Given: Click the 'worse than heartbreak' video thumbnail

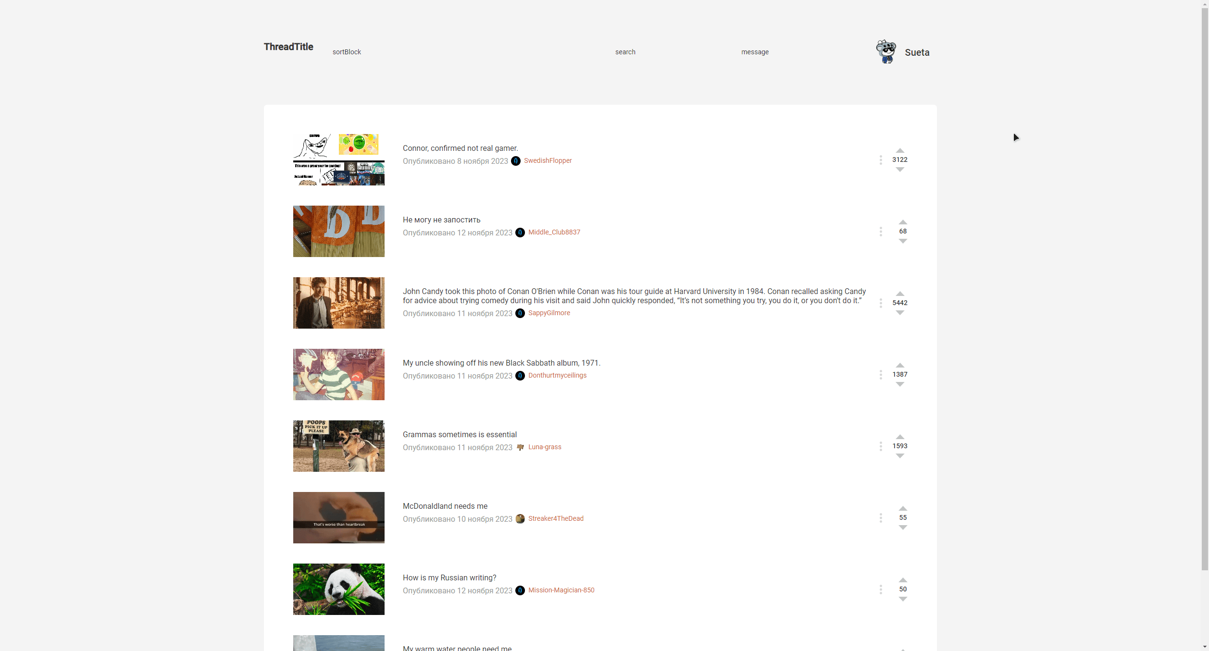Looking at the screenshot, I should coord(338,517).
